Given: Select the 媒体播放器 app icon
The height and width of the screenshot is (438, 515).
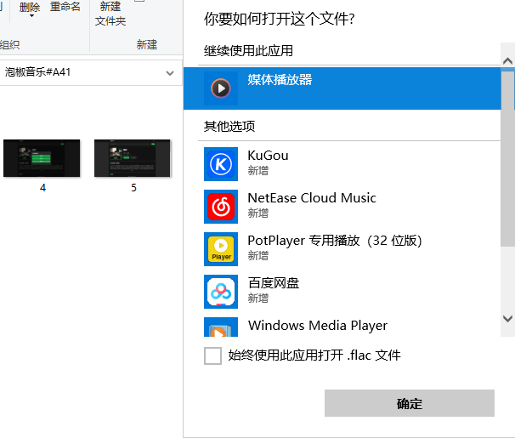Looking at the screenshot, I should (x=221, y=88).
